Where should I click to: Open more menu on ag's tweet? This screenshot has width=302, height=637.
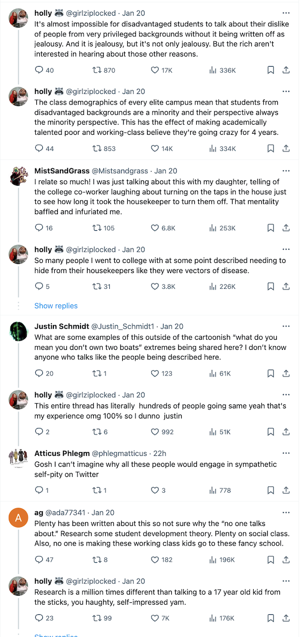(x=286, y=513)
